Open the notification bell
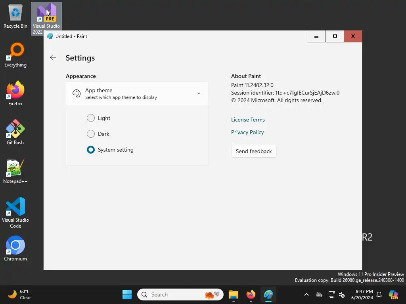Screen dimensions: 406x304 pyautogui.click(x=379, y=294)
